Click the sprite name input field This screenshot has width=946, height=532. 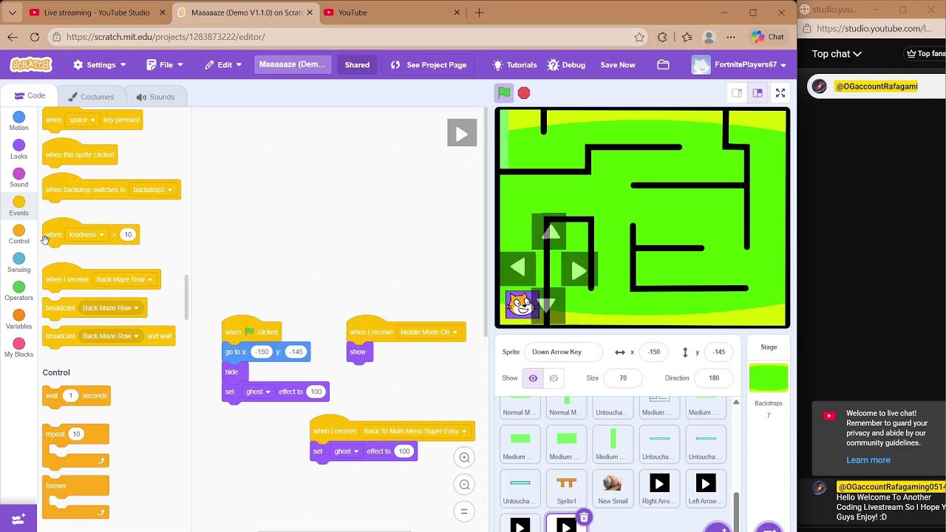(563, 352)
